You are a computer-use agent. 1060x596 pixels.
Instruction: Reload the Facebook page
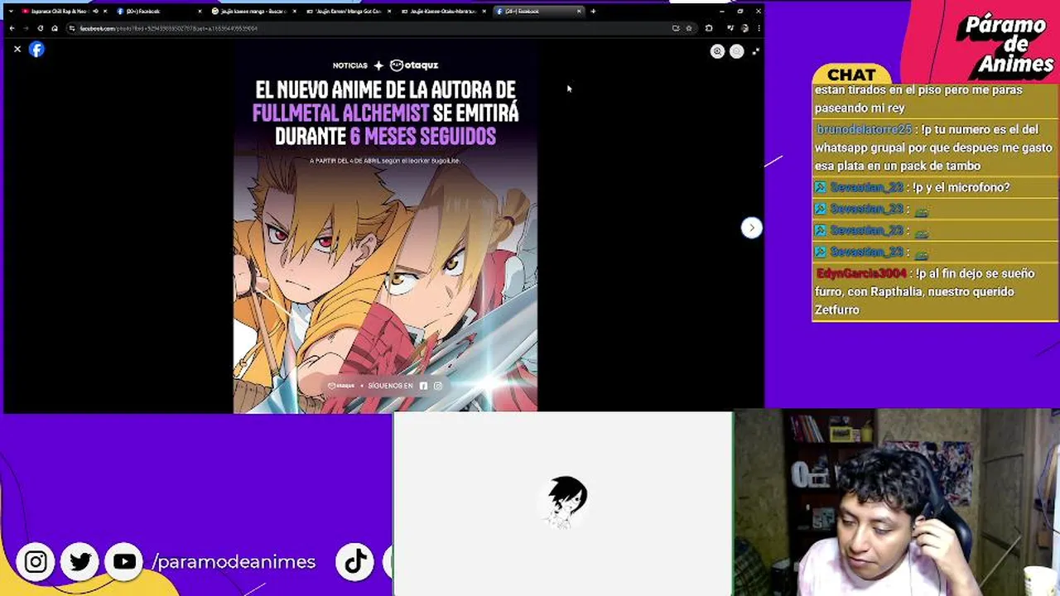41,28
